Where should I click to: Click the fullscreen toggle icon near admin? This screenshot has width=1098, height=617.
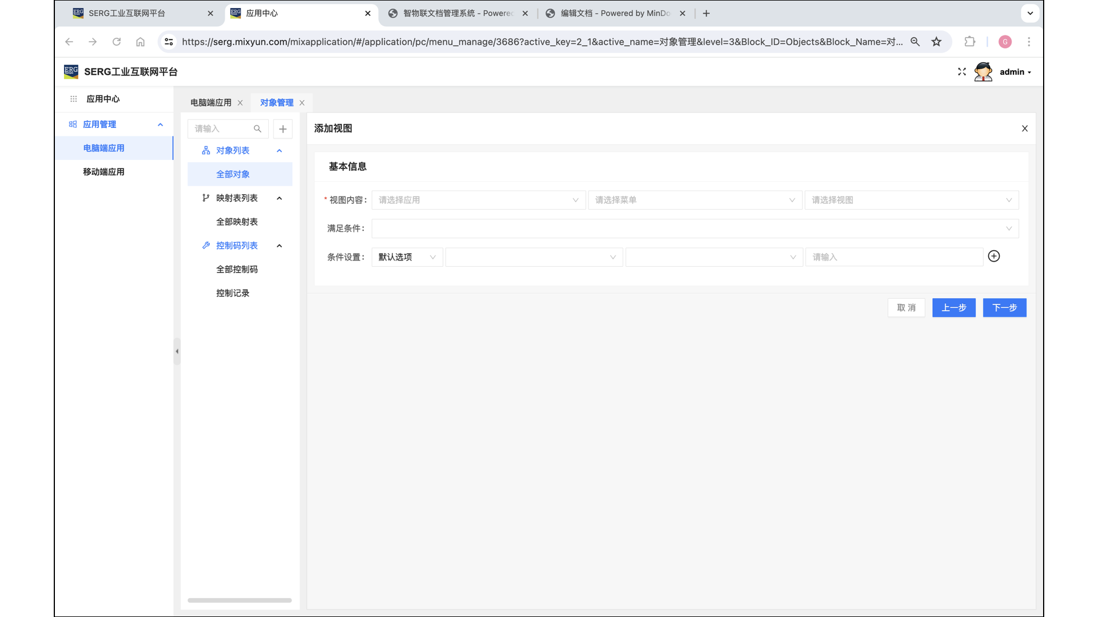click(962, 72)
